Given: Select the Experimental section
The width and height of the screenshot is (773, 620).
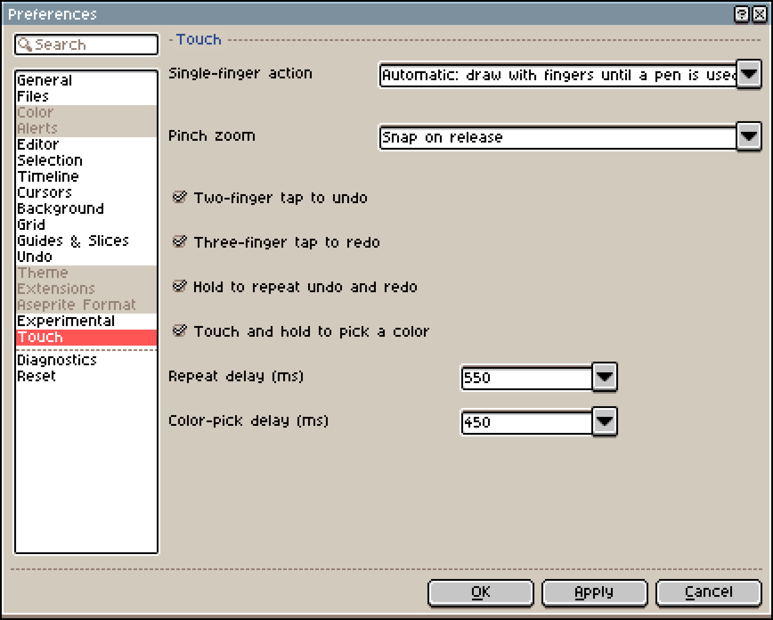Looking at the screenshot, I should tap(86, 321).
